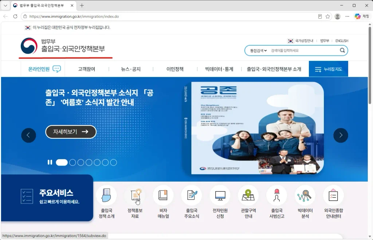Image resolution: width=373 pixels, height=240 pixels.
Task: Open the 이민정책 menu
Action: pos(175,69)
